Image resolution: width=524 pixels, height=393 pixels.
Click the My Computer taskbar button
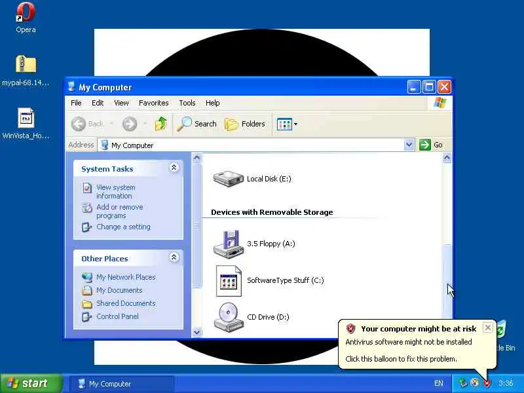(x=122, y=384)
